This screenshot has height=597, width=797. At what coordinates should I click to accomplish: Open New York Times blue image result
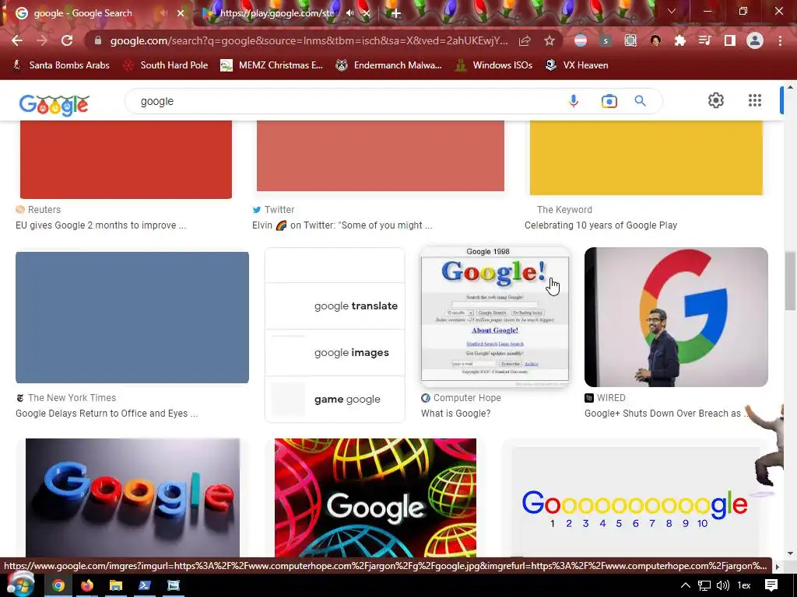click(132, 317)
